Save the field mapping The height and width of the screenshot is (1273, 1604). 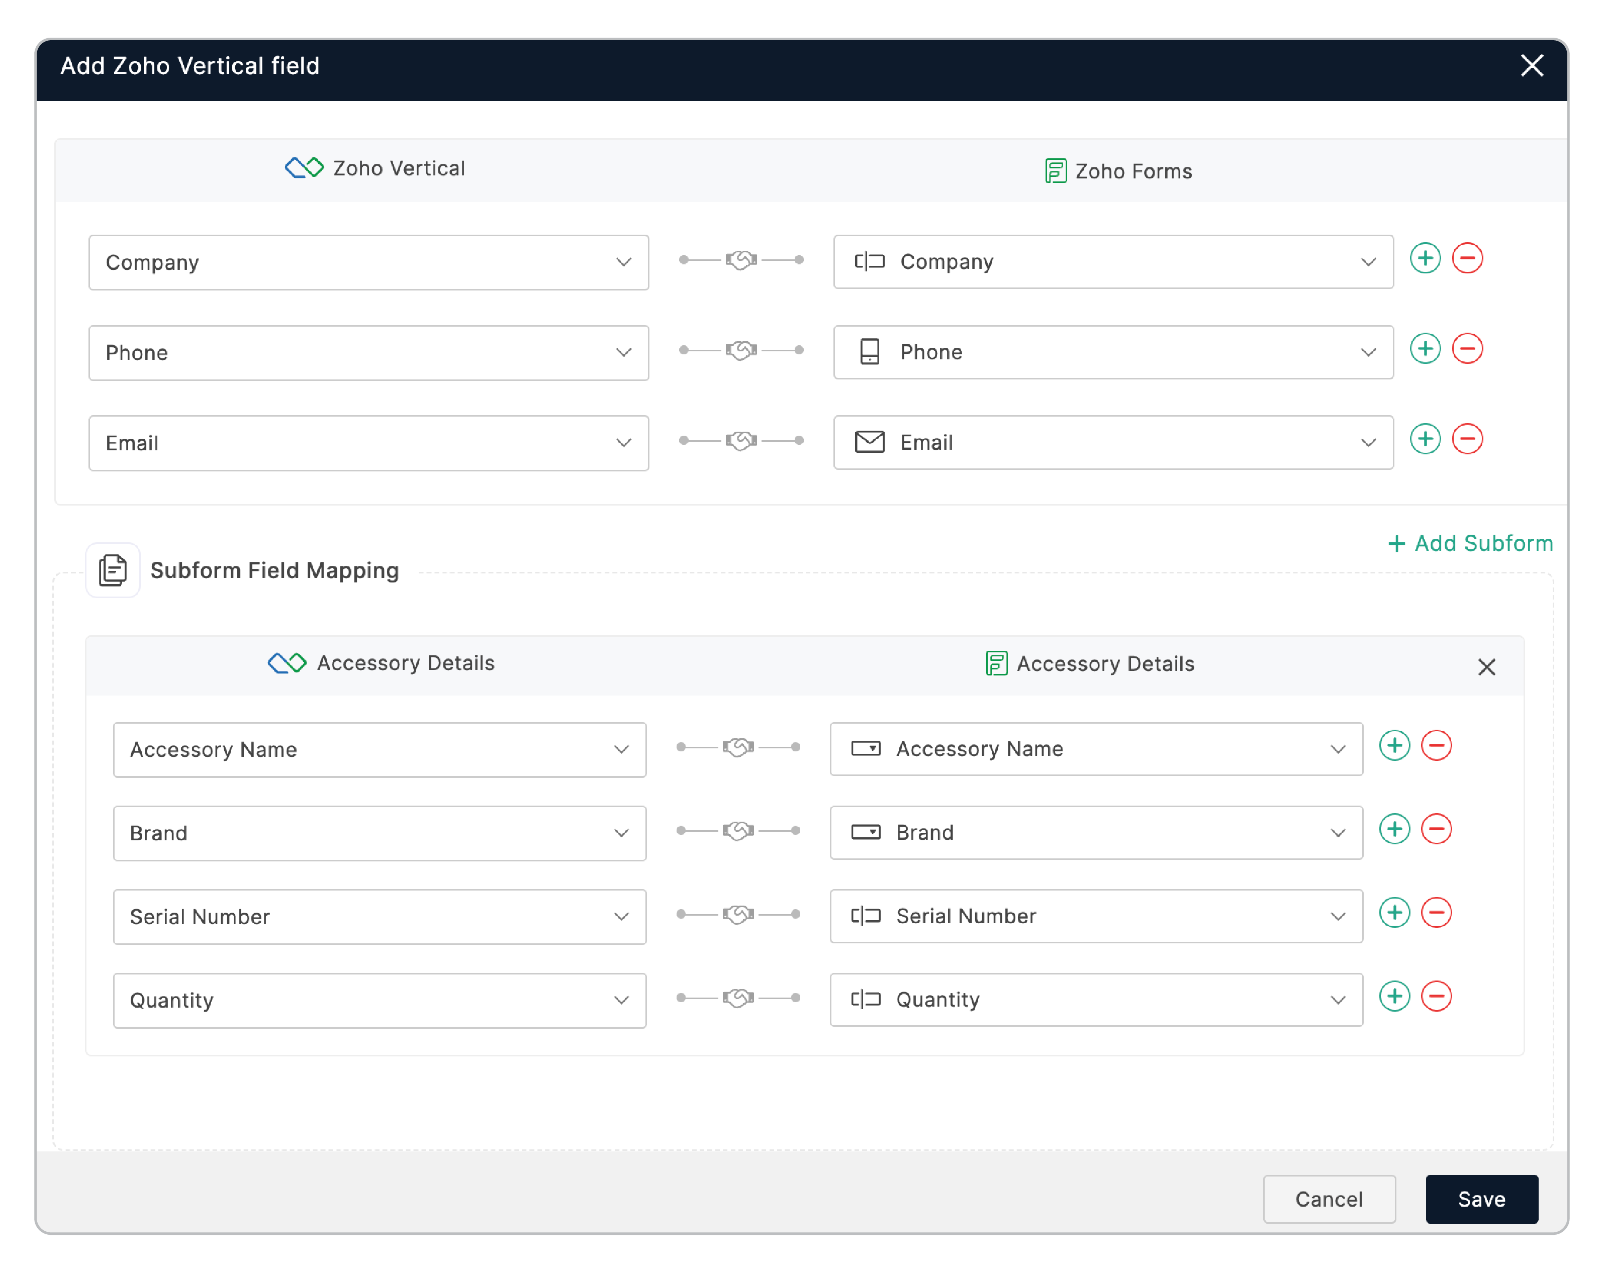tap(1480, 1199)
